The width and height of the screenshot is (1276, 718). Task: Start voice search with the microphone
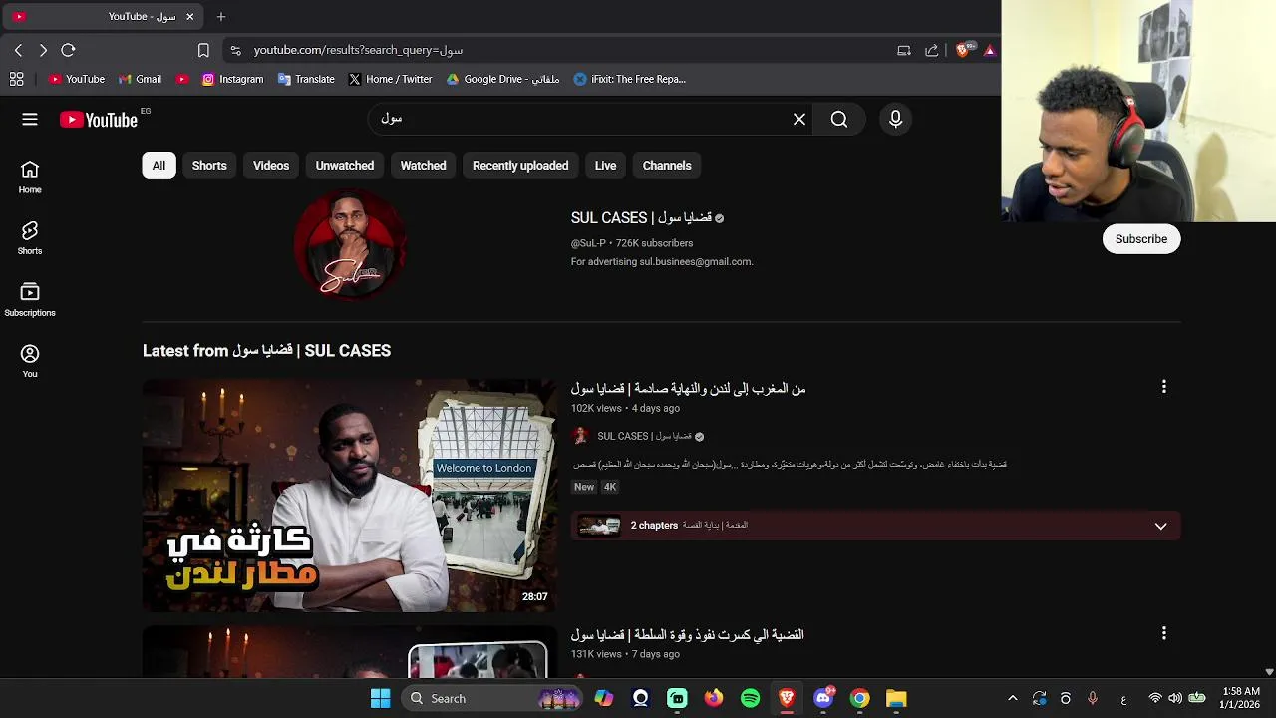point(895,119)
